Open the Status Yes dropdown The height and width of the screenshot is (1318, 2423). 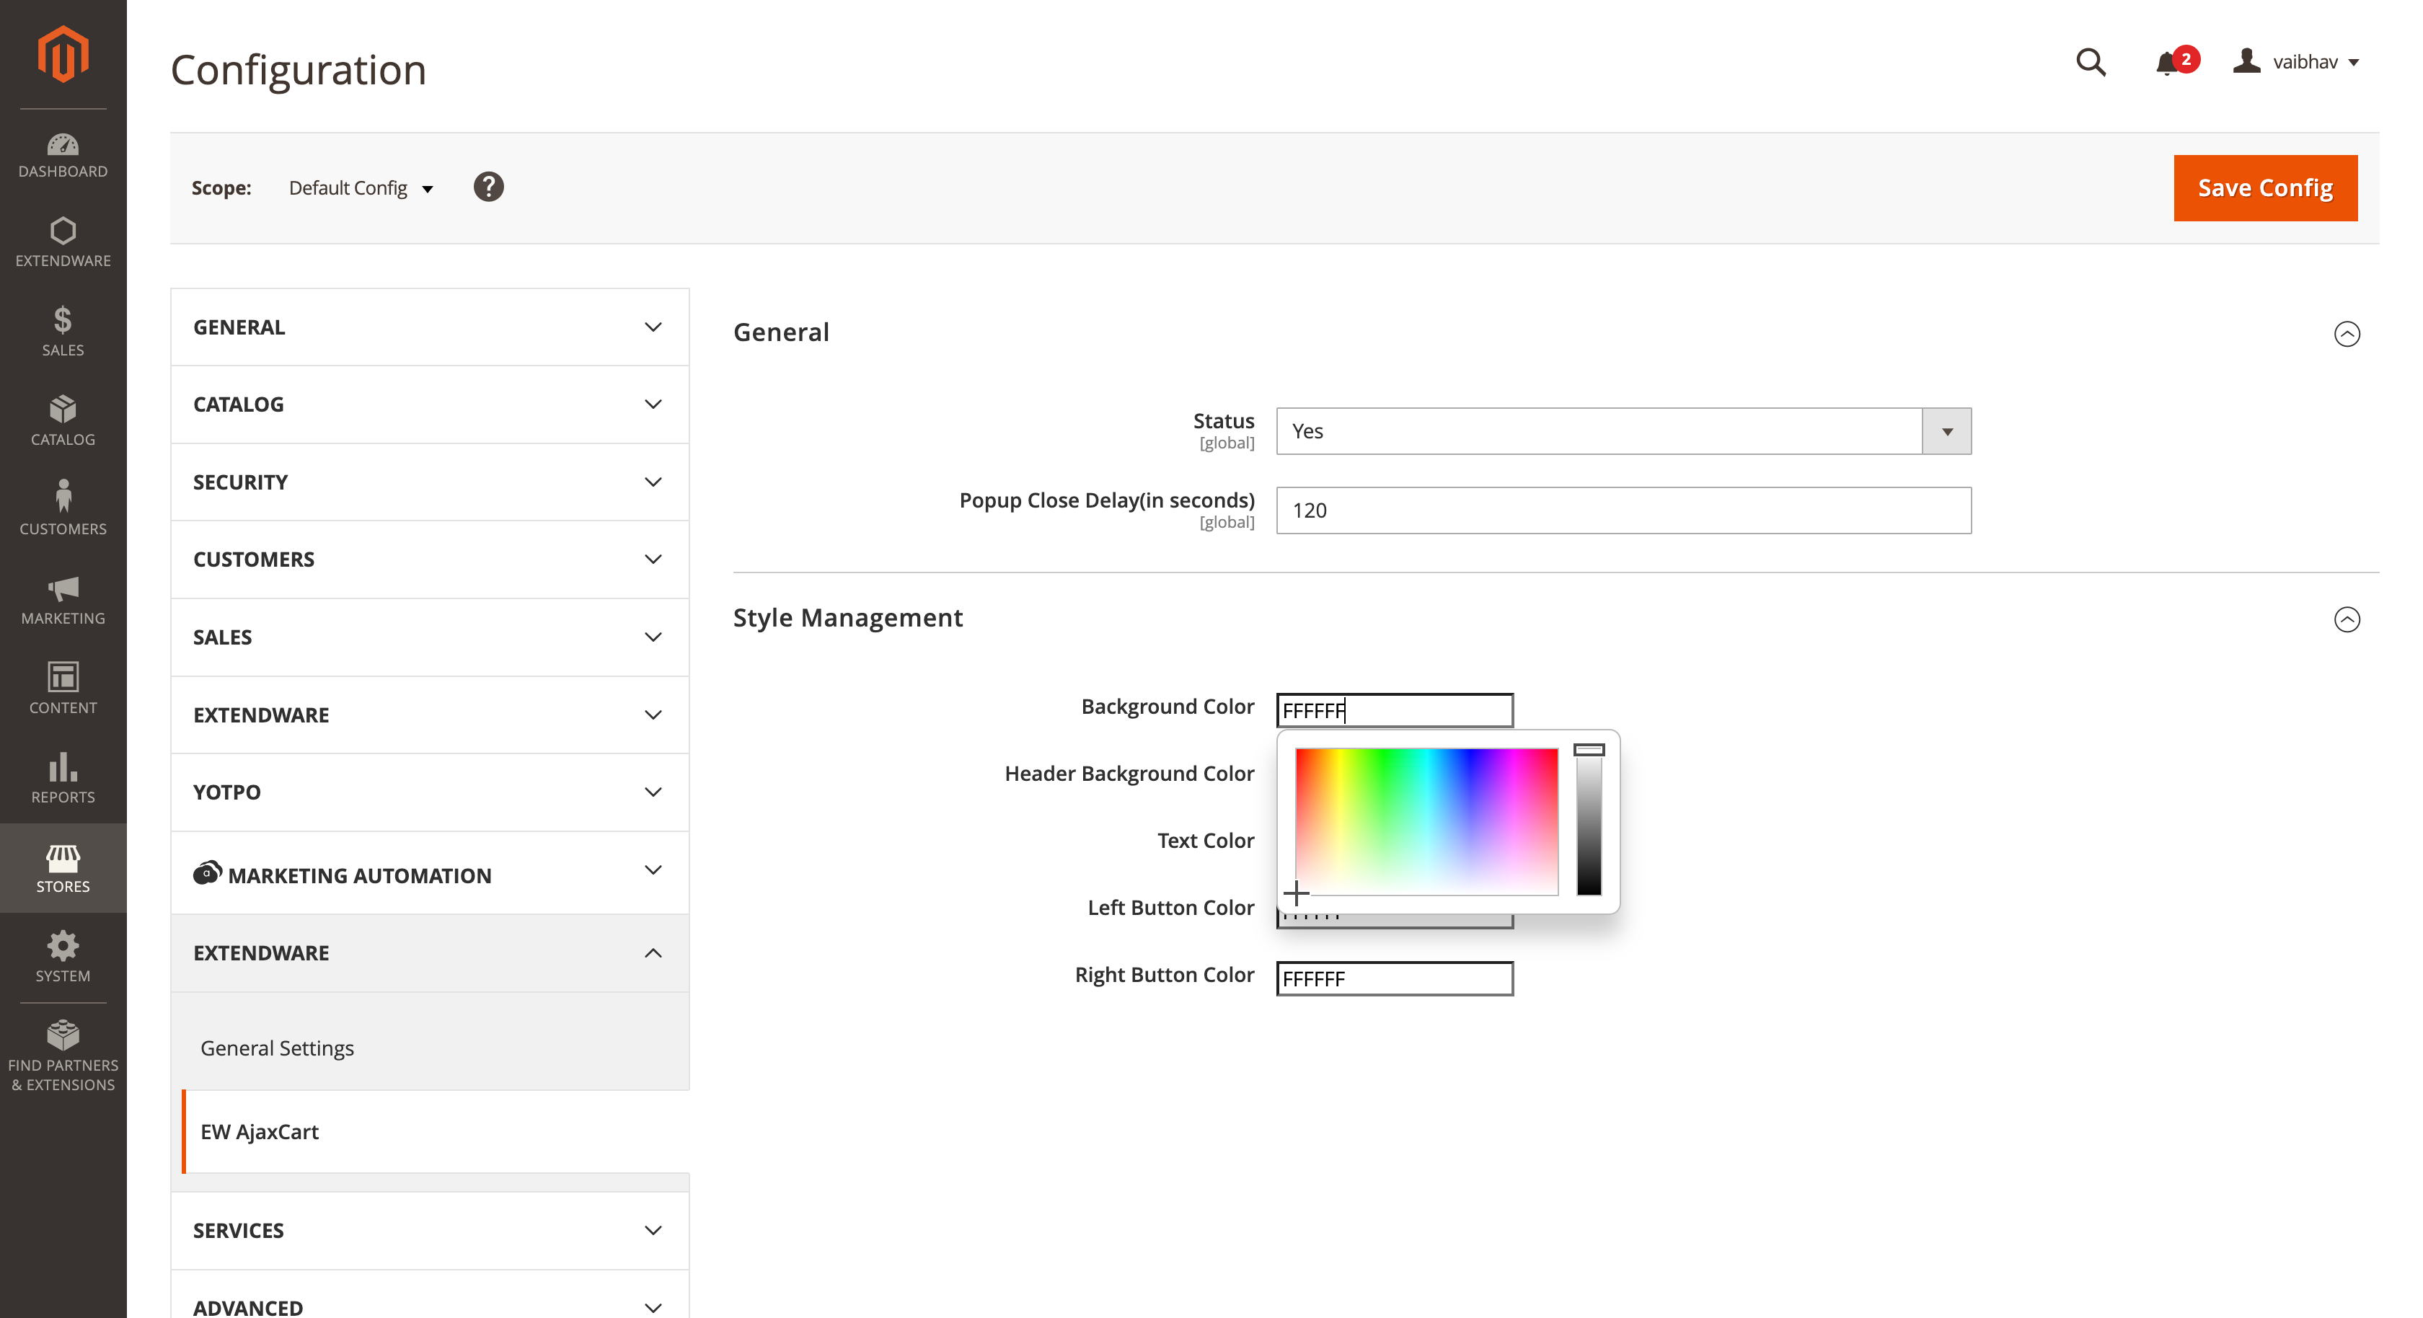click(1623, 431)
